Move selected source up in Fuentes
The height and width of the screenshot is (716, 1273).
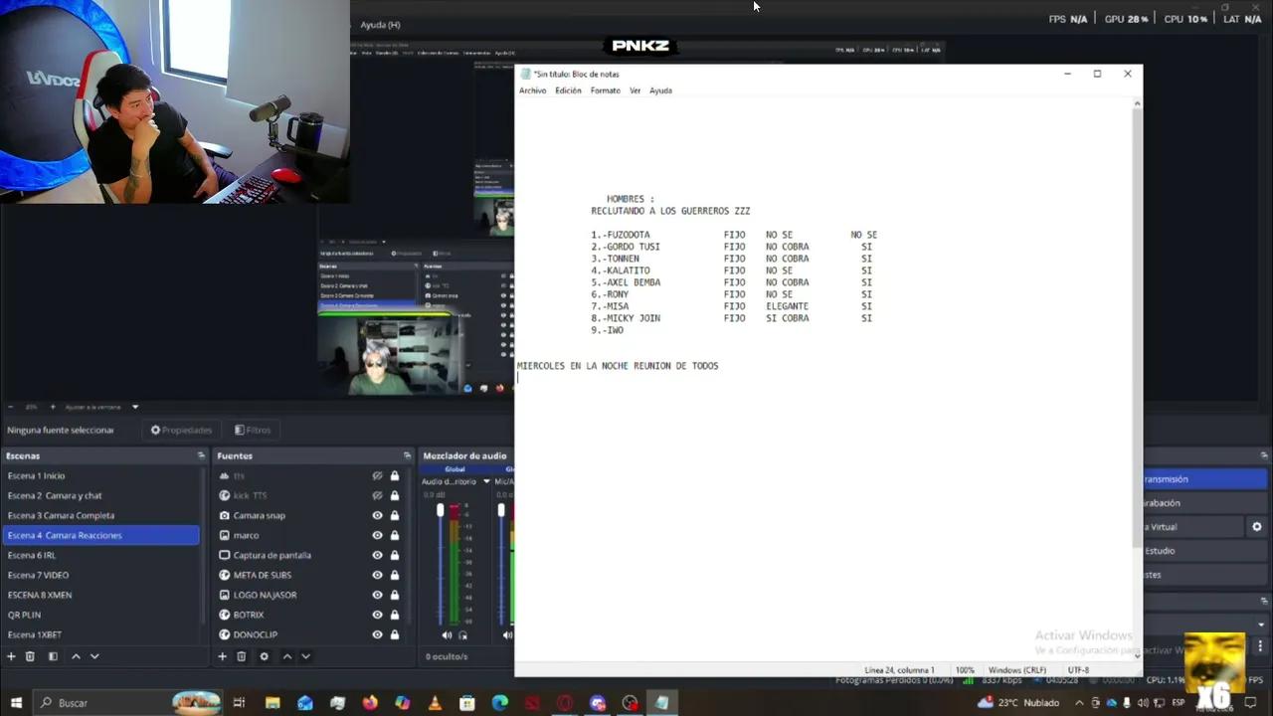[x=287, y=656]
